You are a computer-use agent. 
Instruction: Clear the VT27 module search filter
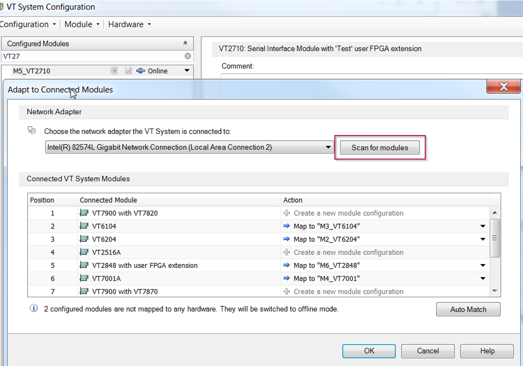(188, 56)
